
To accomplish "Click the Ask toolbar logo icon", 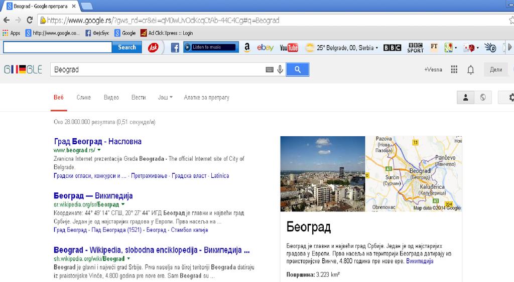I will (x=153, y=48).
